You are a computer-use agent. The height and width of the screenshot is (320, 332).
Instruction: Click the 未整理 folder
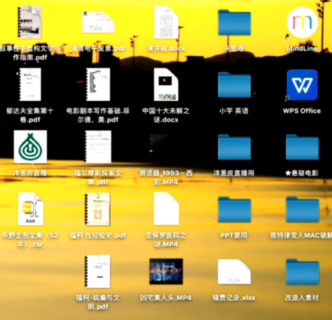click(234, 23)
